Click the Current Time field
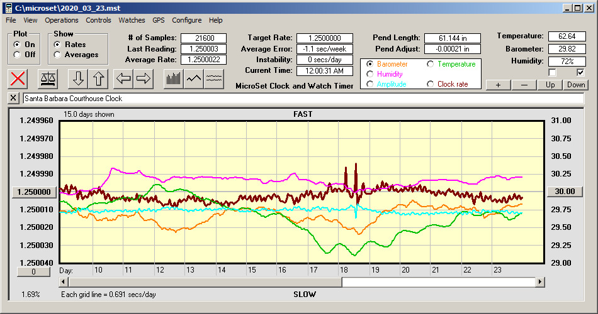Screen dimensions: 598x314 (325, 70)
